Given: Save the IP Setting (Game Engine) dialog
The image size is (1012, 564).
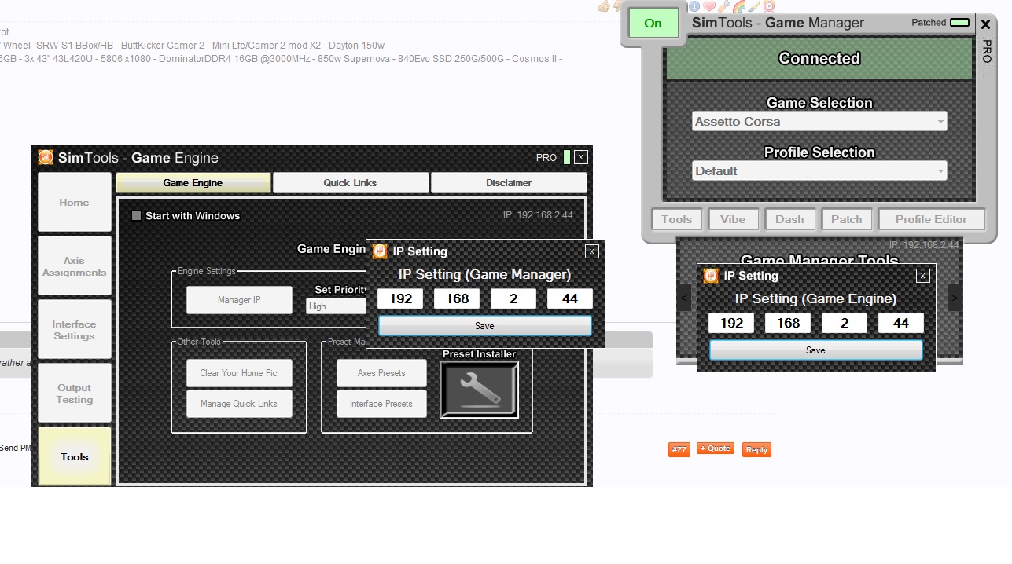Looking at the screenshot, I should tap(815, 350).
